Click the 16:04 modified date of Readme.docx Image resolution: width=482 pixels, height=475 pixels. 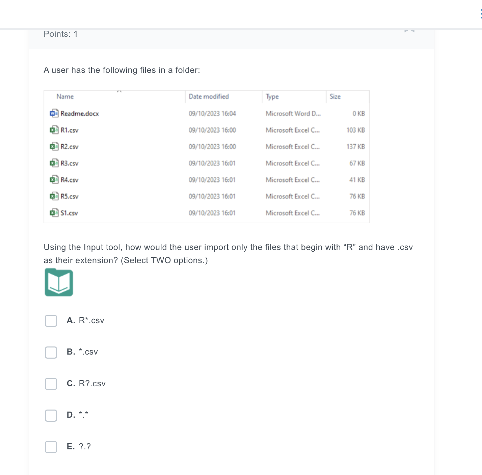tap(212, 114)
